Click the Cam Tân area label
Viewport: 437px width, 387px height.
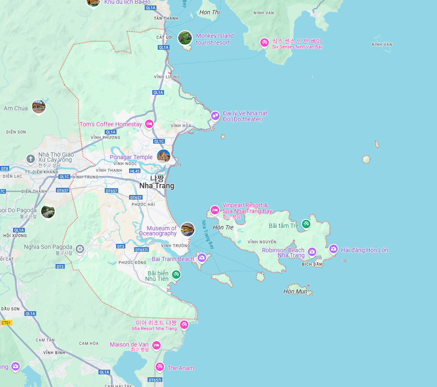(x=45, y=340)
